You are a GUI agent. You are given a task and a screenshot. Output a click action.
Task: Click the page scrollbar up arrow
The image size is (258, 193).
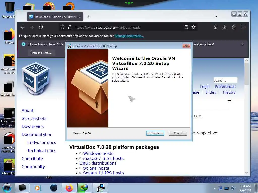point(246,60)
